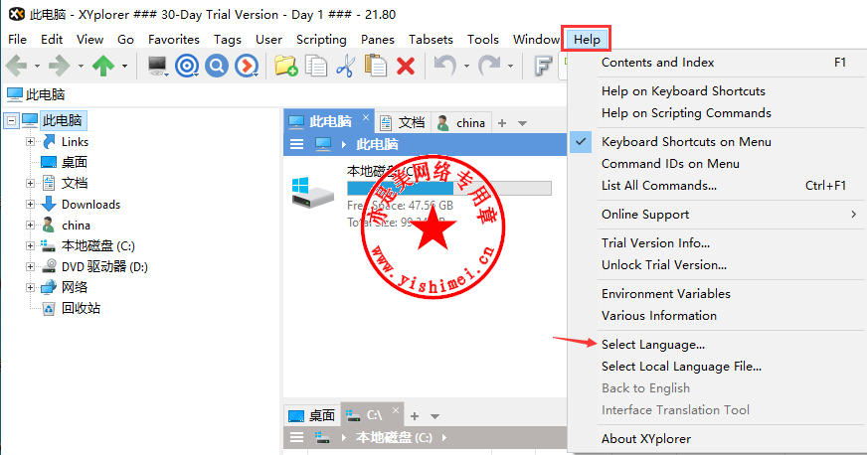Open top pane tab list dropdown
867x455 pixels.
pyautogui.click(x=523, y=123)
